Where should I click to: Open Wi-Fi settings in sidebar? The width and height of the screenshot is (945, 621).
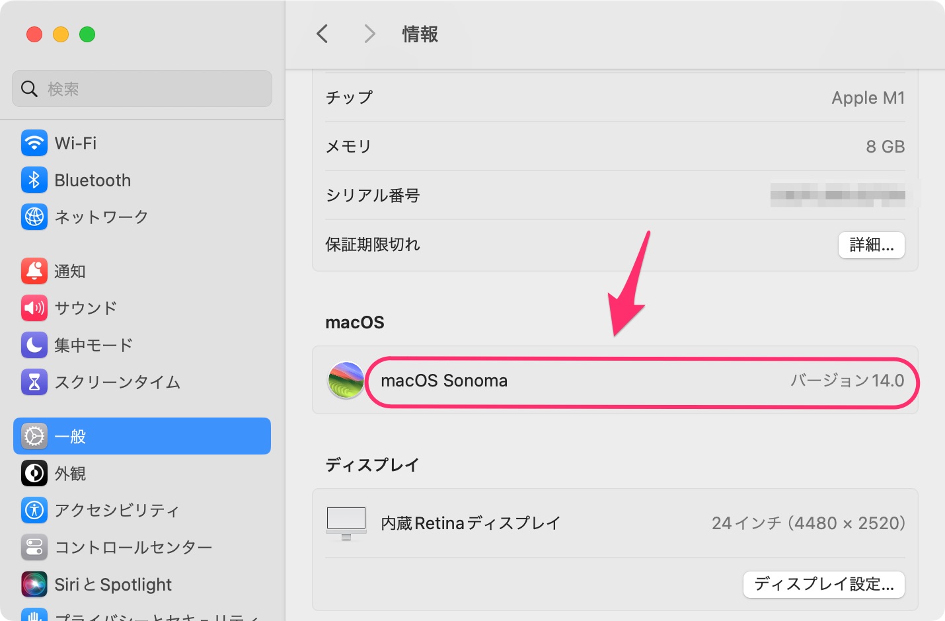(141, 143)
